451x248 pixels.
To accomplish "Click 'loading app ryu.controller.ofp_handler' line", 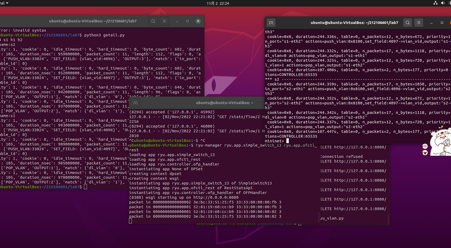I will (174, 164).
